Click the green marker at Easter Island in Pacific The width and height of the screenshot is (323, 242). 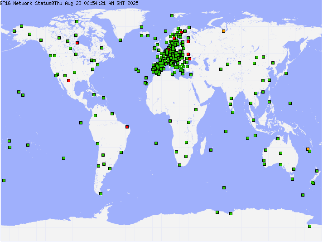[64, 158]
